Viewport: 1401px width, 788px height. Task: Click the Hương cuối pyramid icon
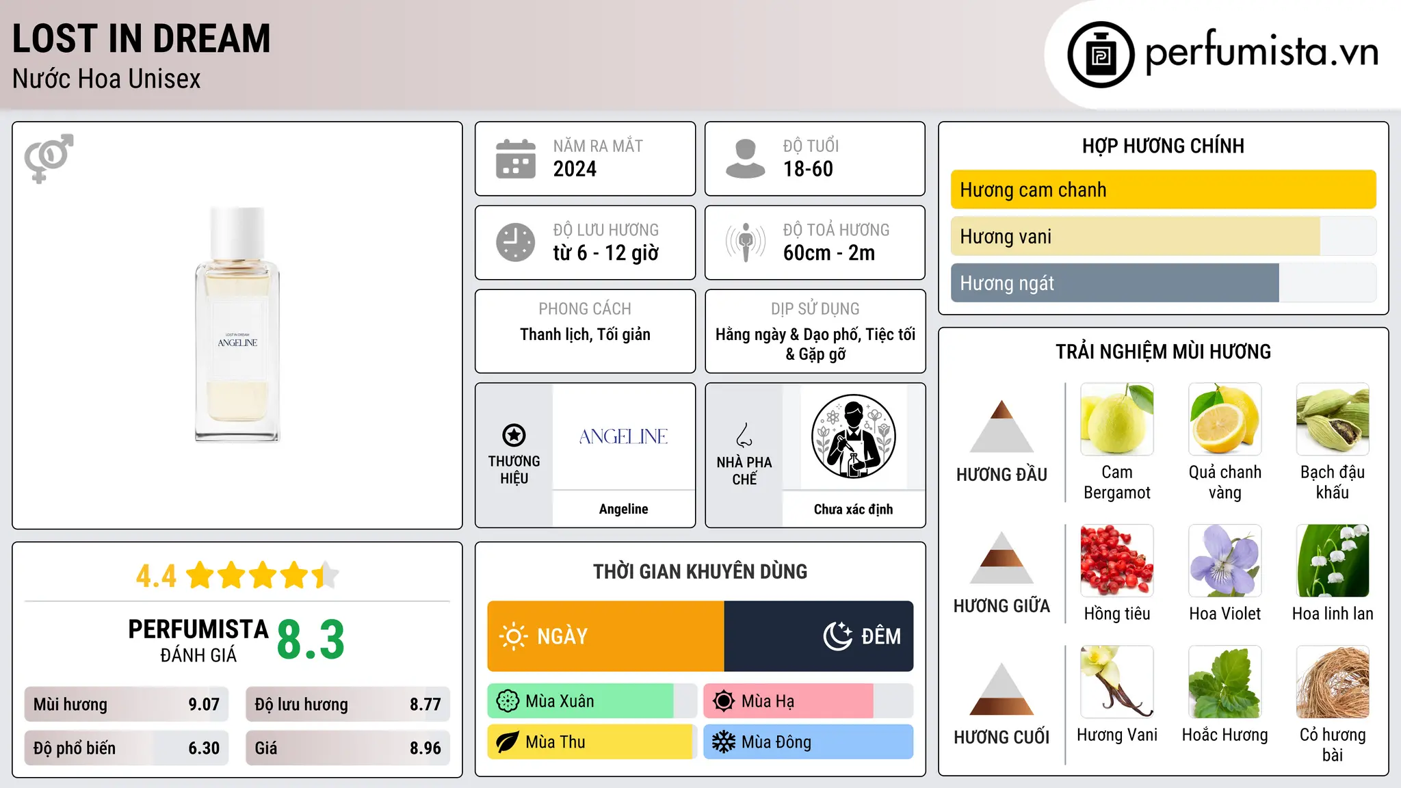(x=1001, y=689)
